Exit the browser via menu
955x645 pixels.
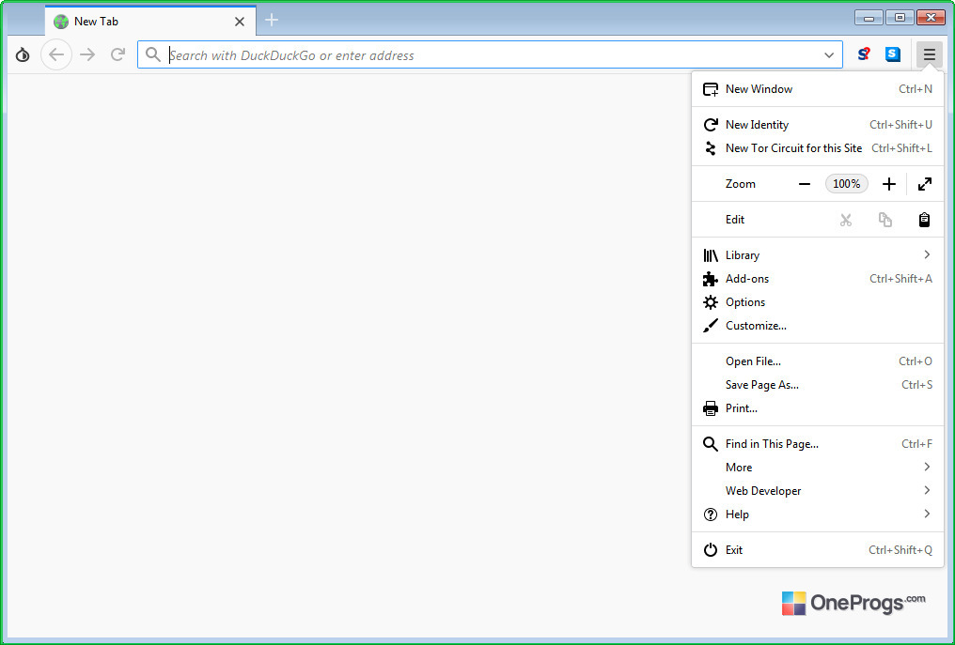click(818, 550)
